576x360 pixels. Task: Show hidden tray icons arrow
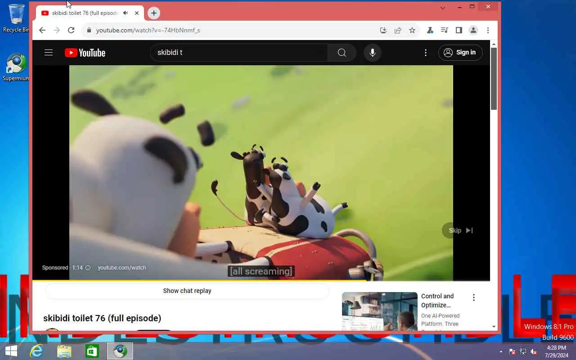click(x=501, y=351)
